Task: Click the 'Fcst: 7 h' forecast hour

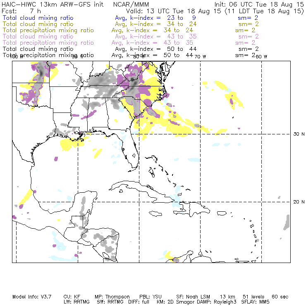Action: 21,11
